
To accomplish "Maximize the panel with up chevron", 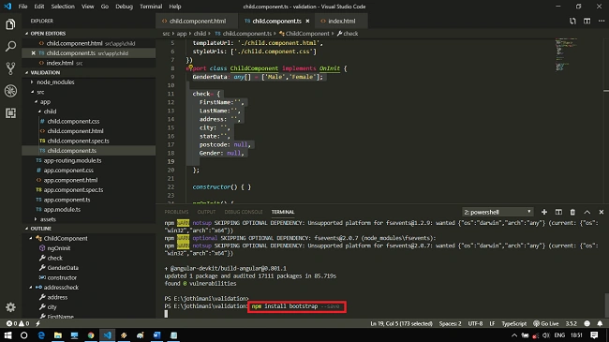I will [x=587, y=212].
